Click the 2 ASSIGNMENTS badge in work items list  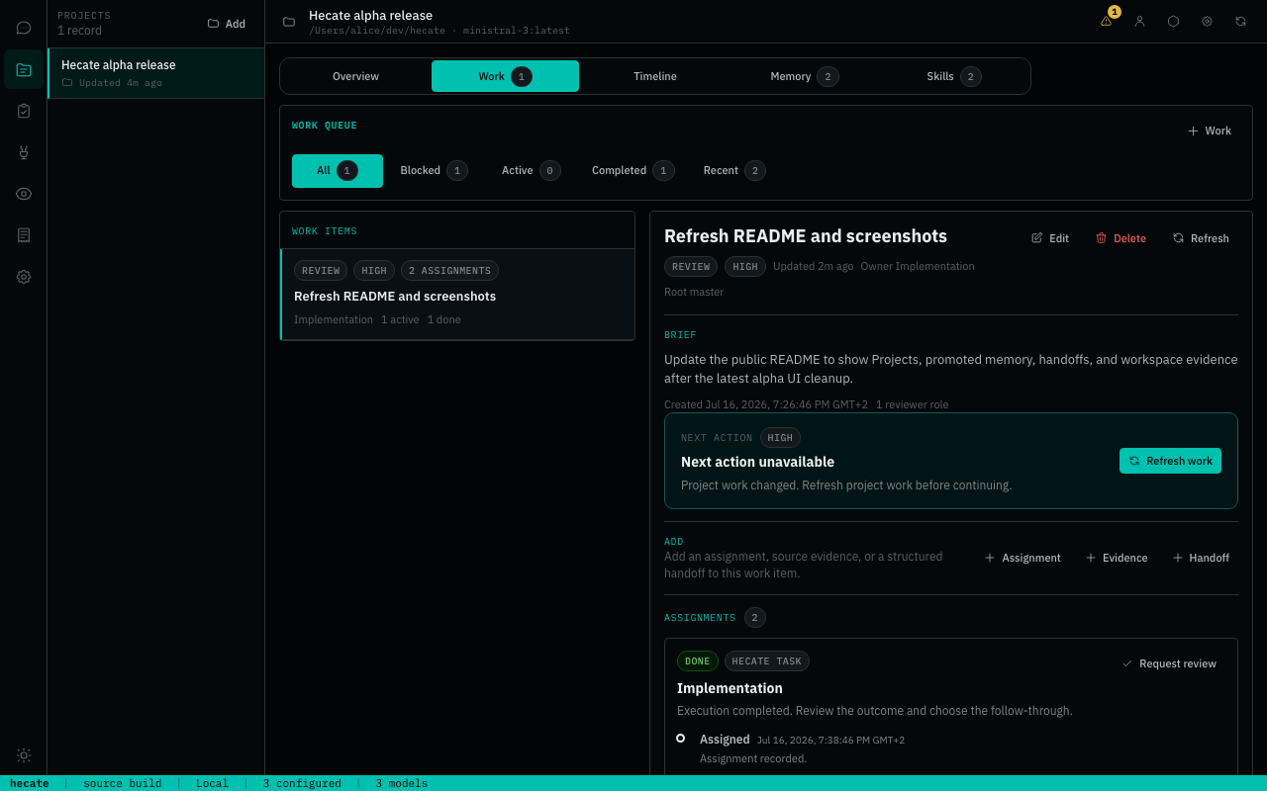pyautogui.click(x=449, y=271)
